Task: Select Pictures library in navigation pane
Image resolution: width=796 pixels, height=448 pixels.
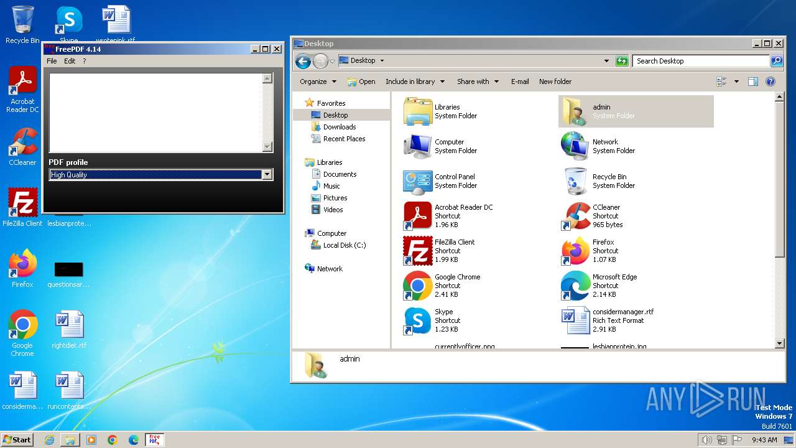Action: click(x=335, y=198)
